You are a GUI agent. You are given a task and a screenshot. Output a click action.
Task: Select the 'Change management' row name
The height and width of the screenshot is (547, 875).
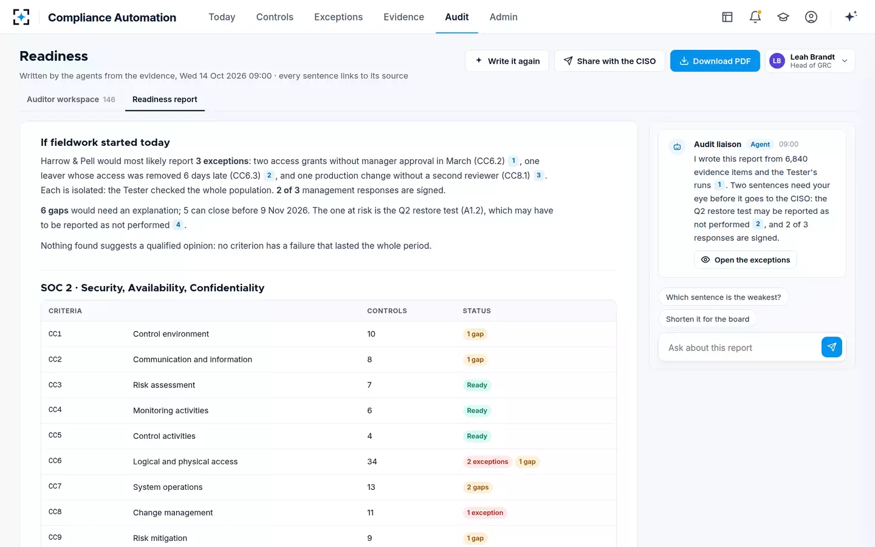[x=173, y=513]
